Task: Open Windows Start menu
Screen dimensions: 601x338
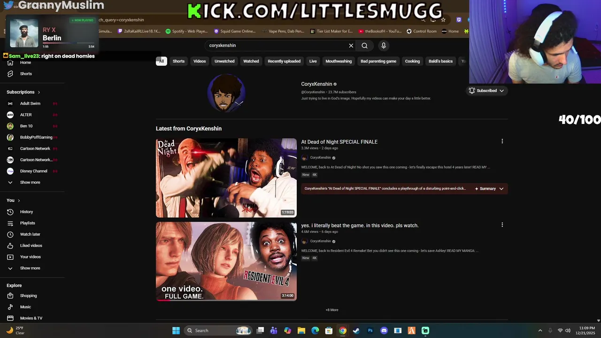Action: pyautogui.click(x=176, y=330)
